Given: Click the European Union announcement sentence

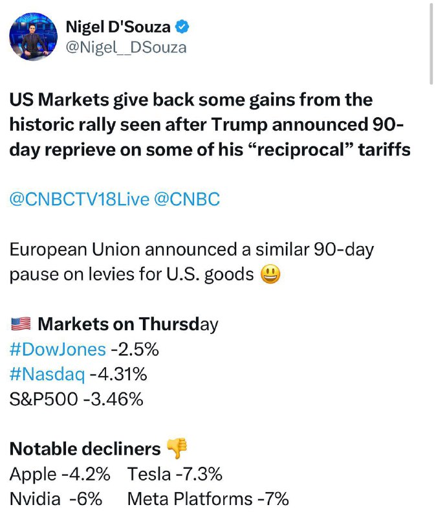Looking at the screenshot, I should click(x=191, y=262).
